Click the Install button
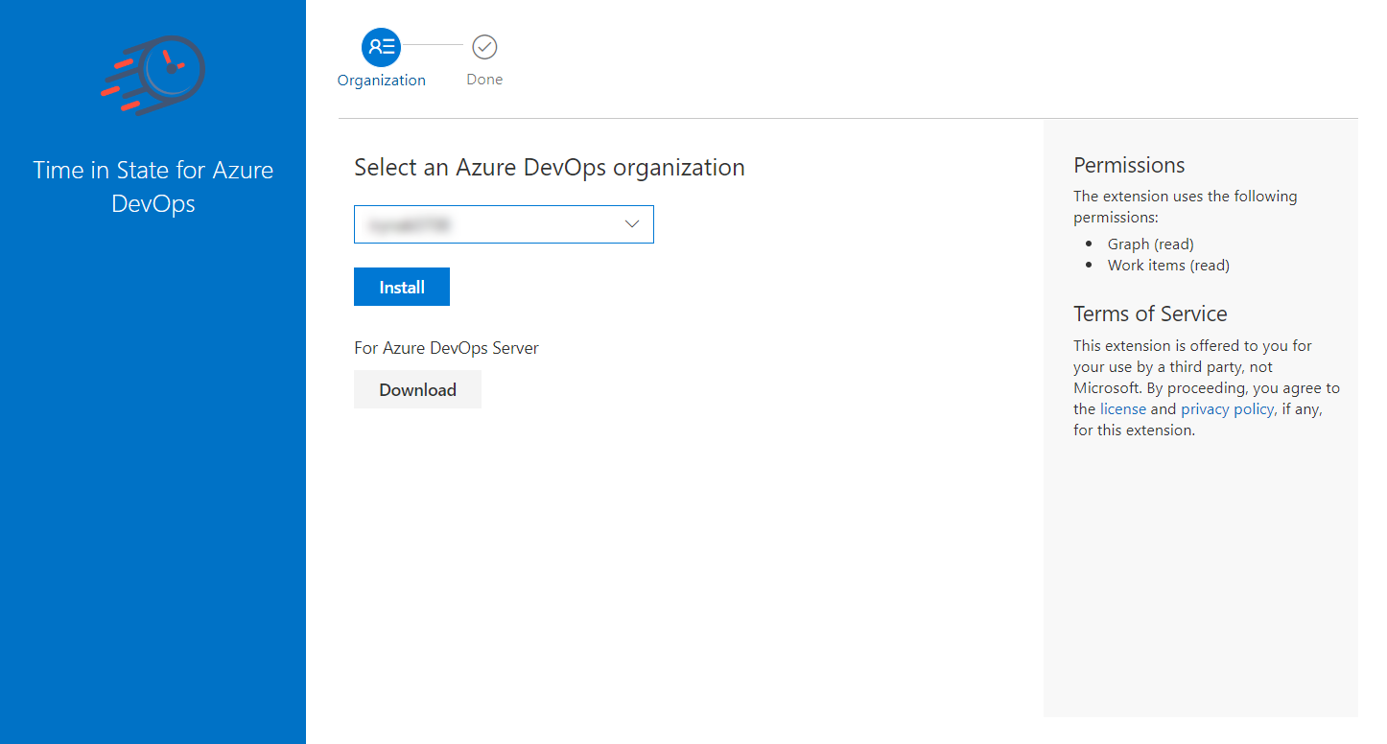Viewport: 1387px width, 744px height. (x=401, y=286)
